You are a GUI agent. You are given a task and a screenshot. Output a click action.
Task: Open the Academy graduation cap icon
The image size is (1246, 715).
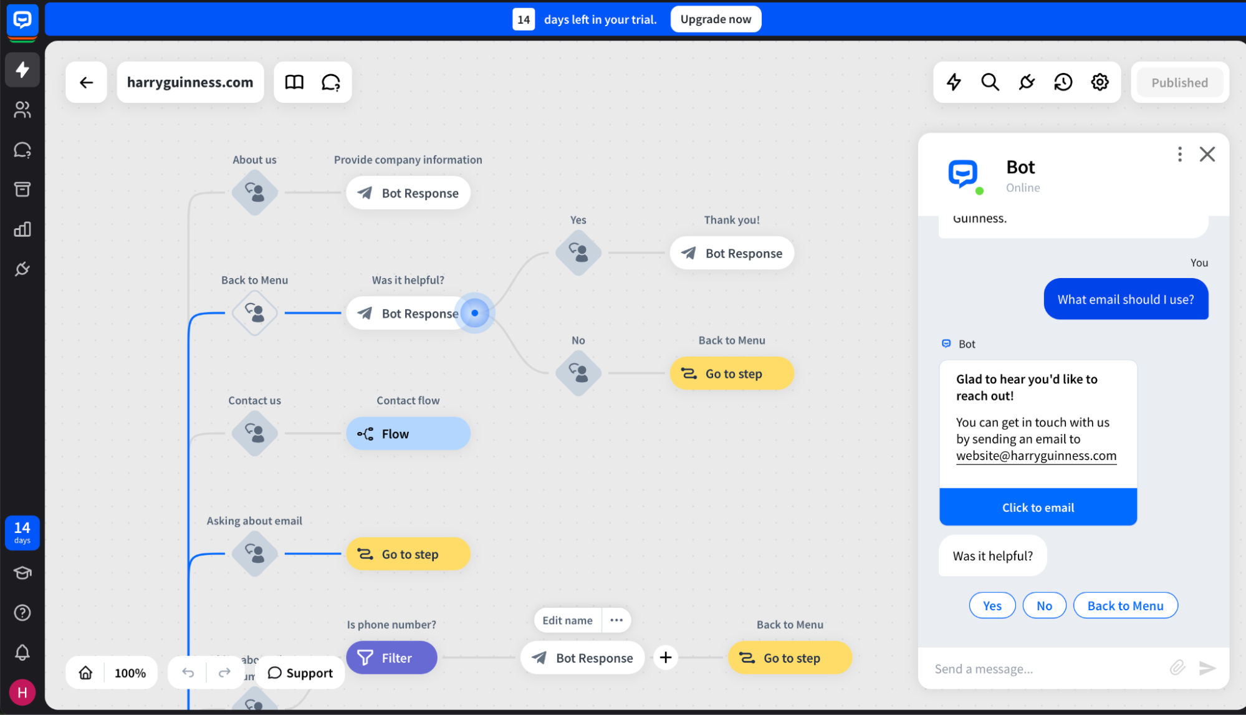22,573
